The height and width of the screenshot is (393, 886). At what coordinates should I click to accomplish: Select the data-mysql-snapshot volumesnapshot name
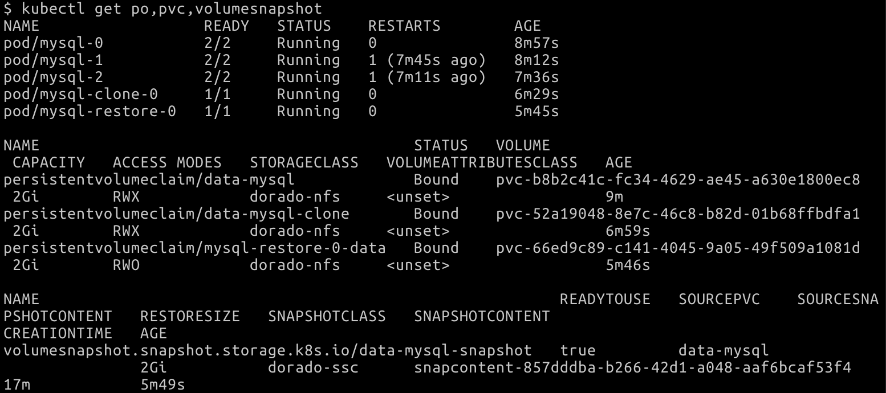click(267, 350)
